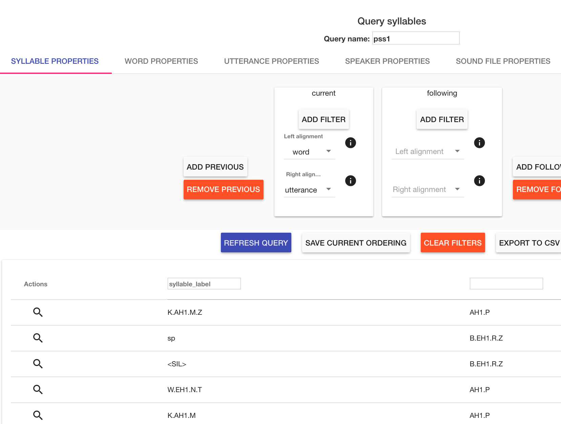561x424 pixels.
Task: Inspect the <SIL> row using its magnifier icon
Action: 38,364
